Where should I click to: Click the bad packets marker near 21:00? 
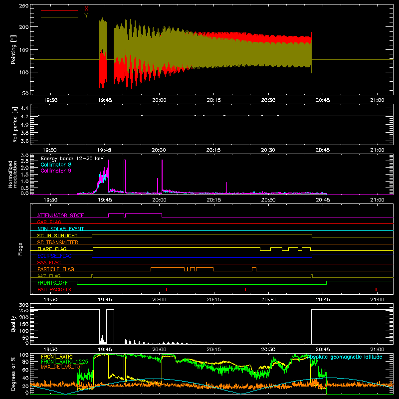pos(376,289)
